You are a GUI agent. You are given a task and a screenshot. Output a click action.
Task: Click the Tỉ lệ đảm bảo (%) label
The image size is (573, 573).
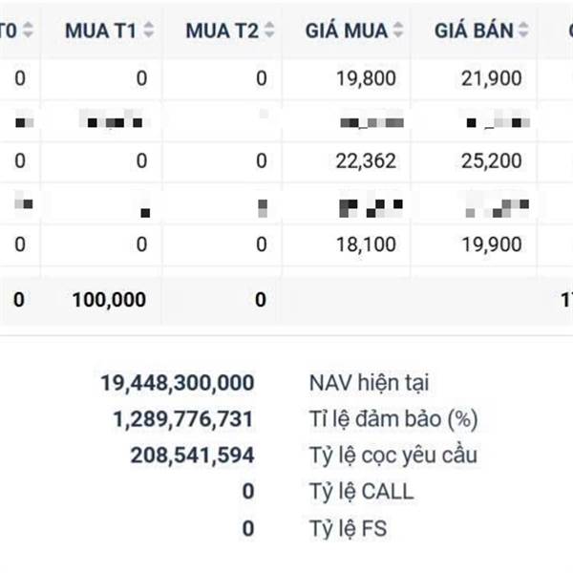coord(393,418)
